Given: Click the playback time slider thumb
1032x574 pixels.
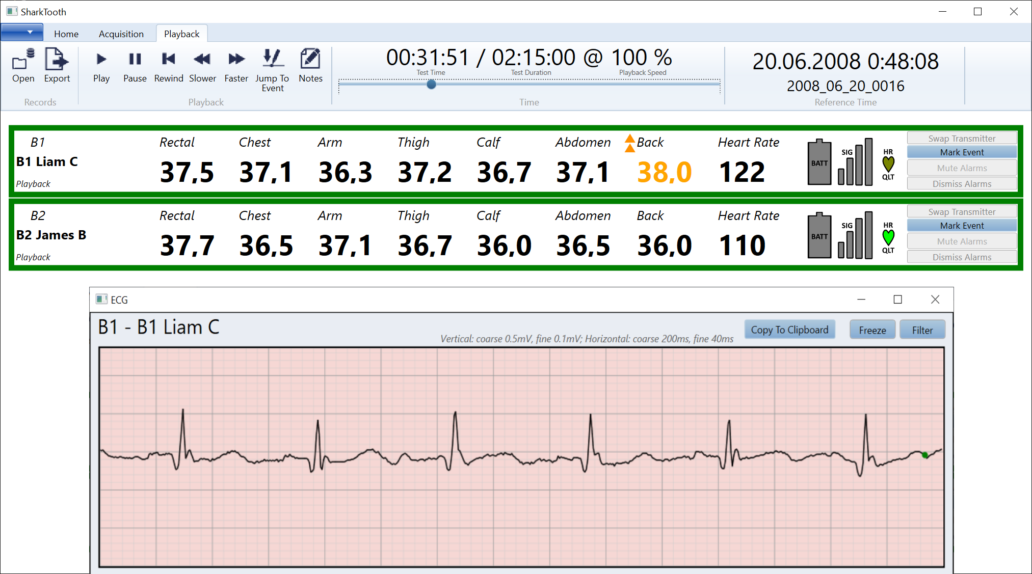Looking at the screenshot, I should tap(431, 85).
